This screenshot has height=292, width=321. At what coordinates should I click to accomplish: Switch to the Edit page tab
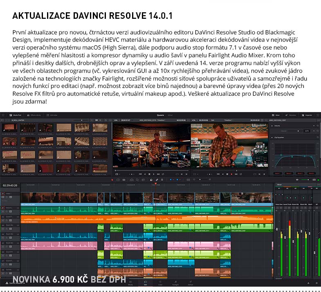point(145,283)
